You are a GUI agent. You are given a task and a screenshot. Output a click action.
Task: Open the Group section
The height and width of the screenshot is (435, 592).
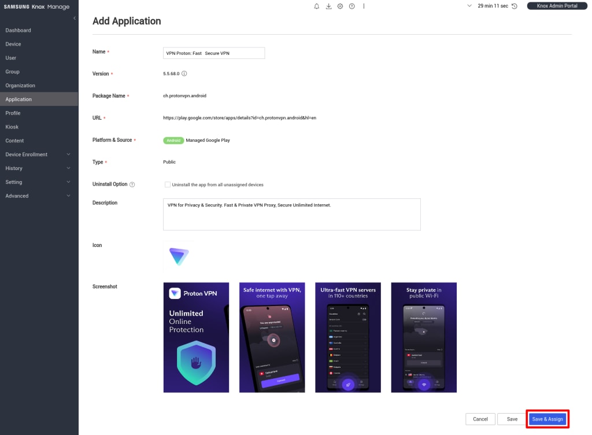(x=39, y=72)
